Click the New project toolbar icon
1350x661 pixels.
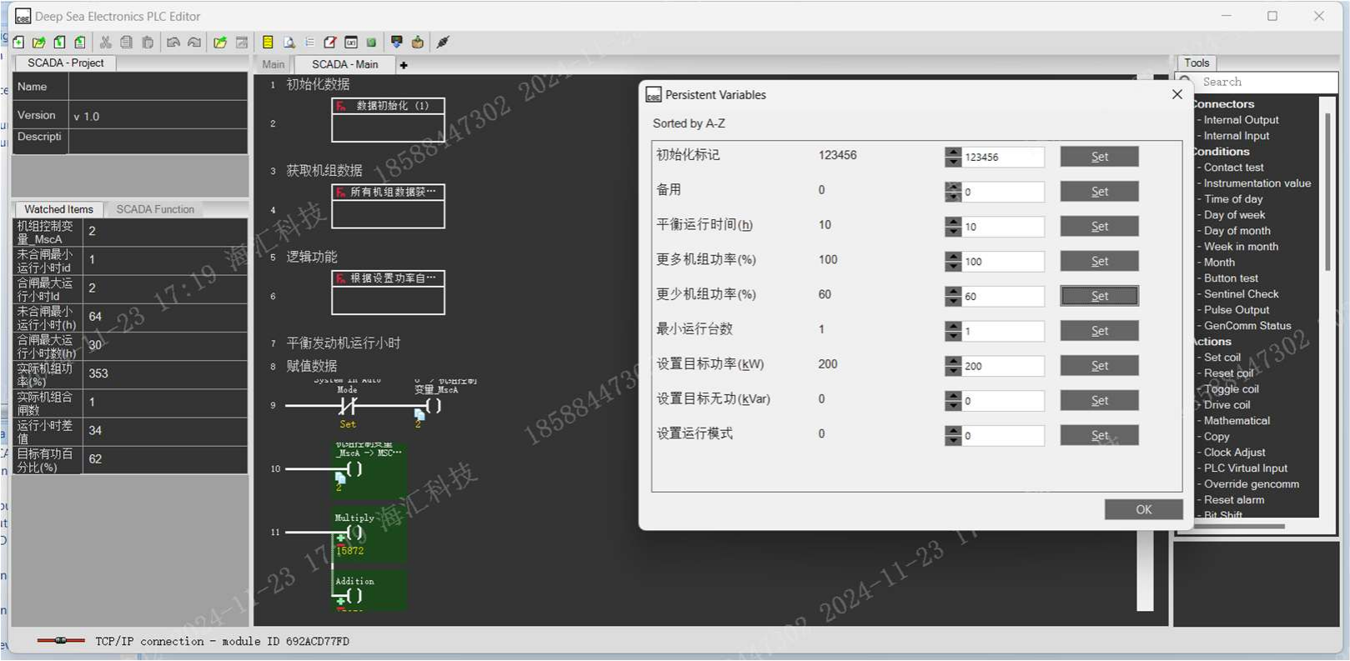[x=18, y=42]
